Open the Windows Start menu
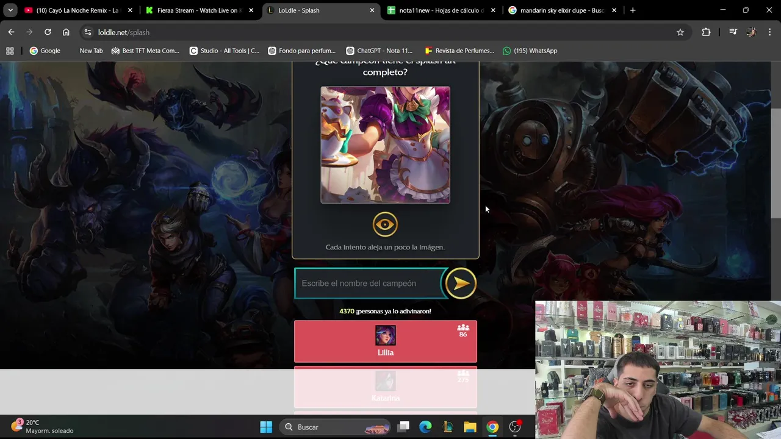Image resolution: width=781 pixels, height=439 pixels. (266, 427)
